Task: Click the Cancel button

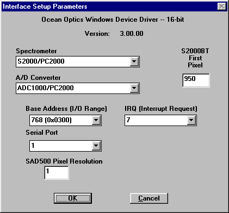Action: [149, 198]
